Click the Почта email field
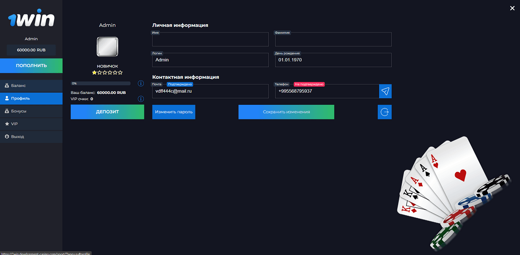Screen dimensions: 520x255 (x=210, y=91)
